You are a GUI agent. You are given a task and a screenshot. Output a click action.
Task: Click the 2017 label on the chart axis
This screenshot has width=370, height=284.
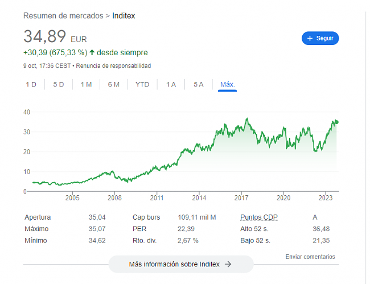(241, 197)
